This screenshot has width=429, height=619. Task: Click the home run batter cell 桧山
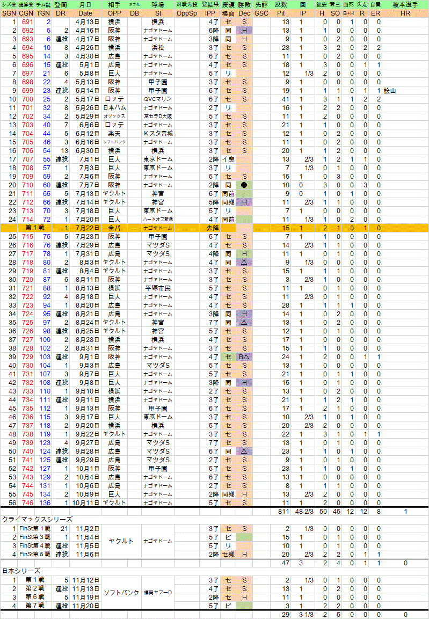390,91
